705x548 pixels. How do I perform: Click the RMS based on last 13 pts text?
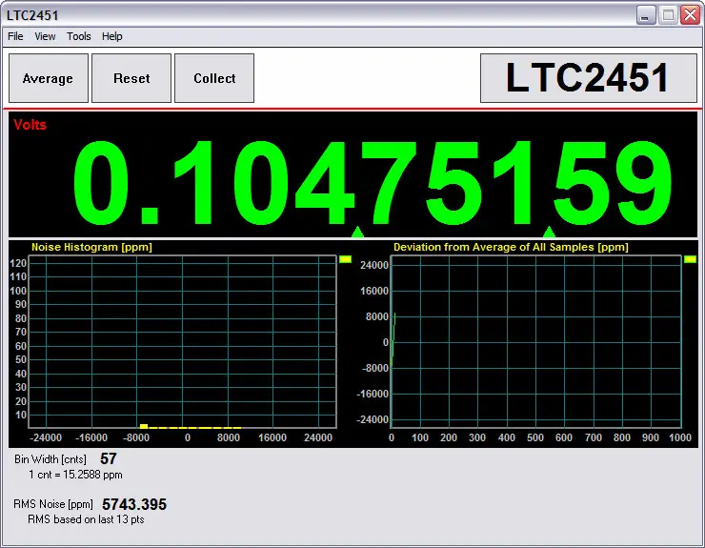pyautogui.click(x=86, y=519)
